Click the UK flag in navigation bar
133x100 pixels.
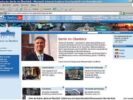click(98, 21)
